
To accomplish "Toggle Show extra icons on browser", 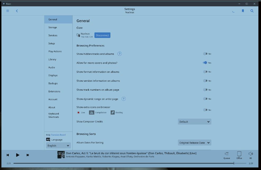I will pos(205,110).
